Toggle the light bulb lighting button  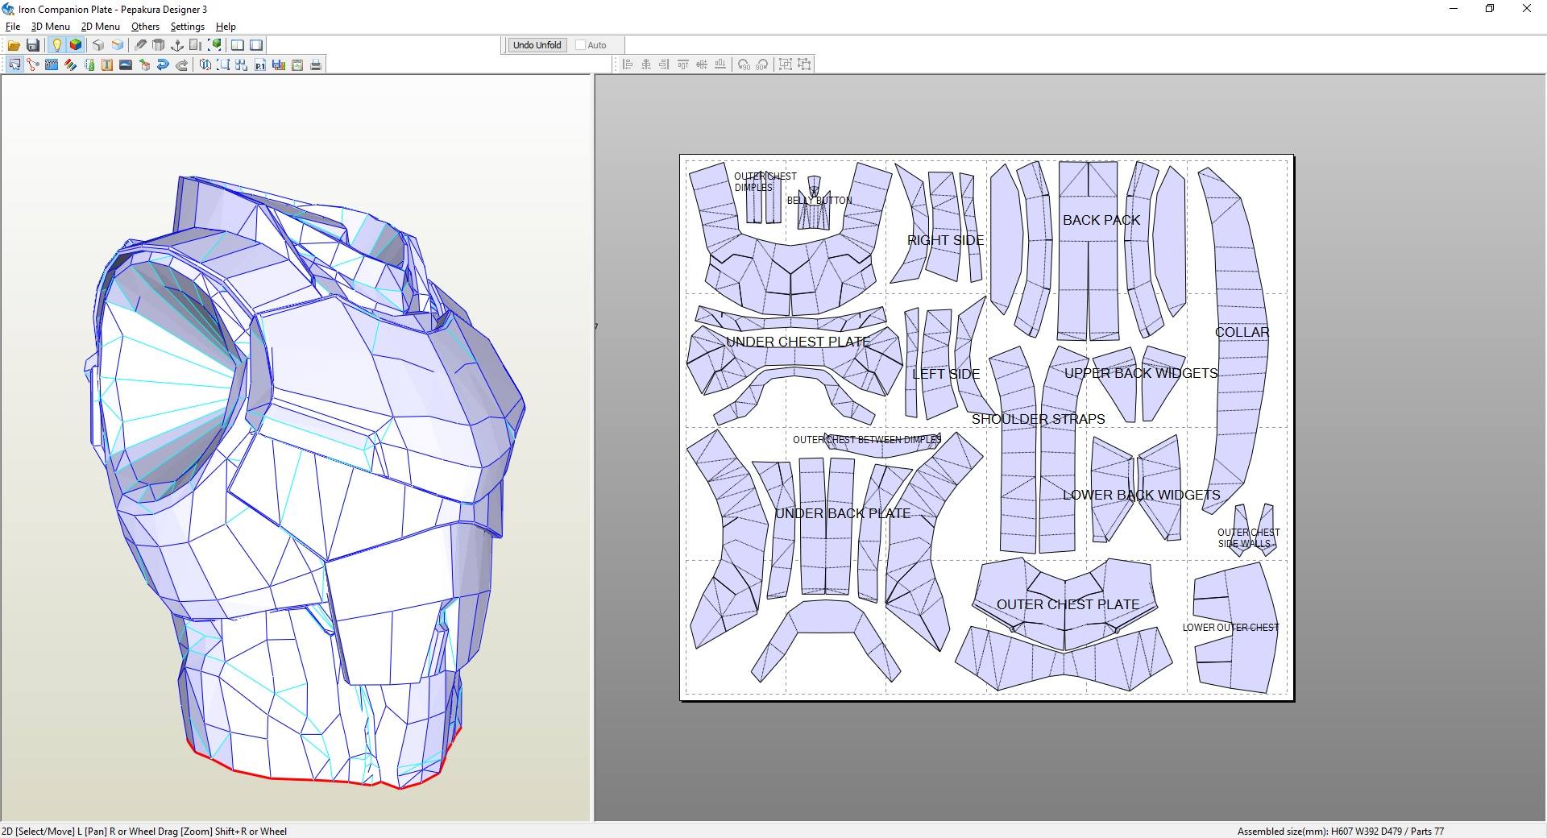pyautogui.click(x=56, y=45)
